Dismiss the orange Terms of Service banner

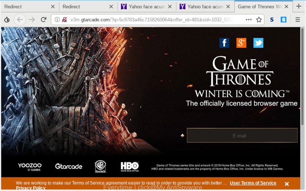click(287, 184)
